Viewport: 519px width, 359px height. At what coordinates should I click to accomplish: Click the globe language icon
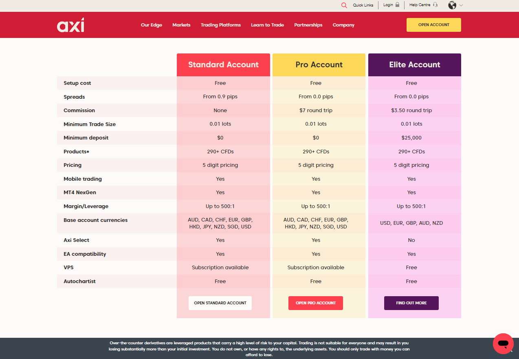click(452, 5)
